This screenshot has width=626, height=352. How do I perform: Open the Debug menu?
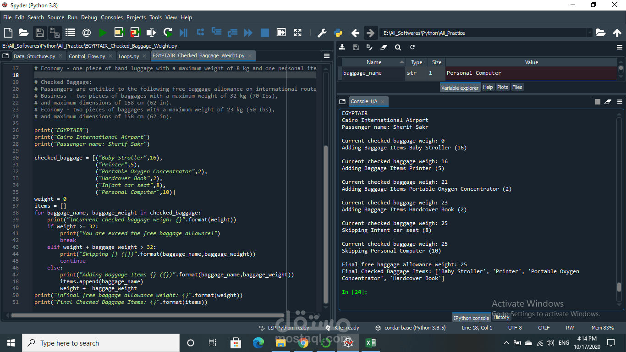coord(89,17)
